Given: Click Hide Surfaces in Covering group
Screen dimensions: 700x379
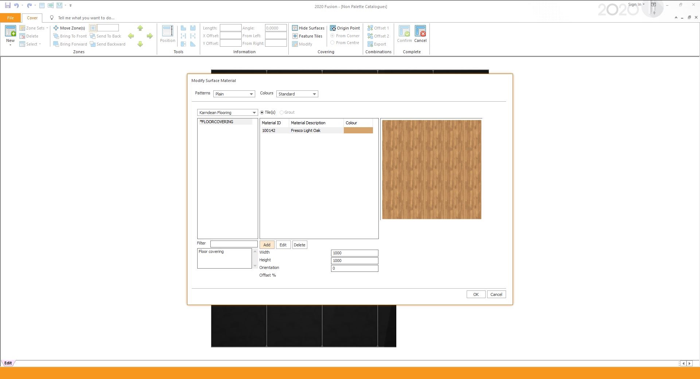Looking at the screenshot, I should pyautogui.click(x=308, y=28).
